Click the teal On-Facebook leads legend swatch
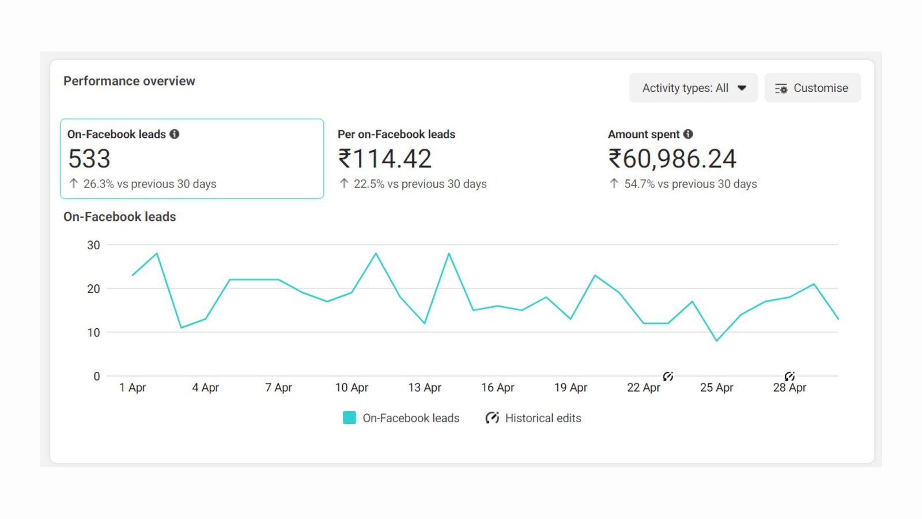 click(349, 418)
